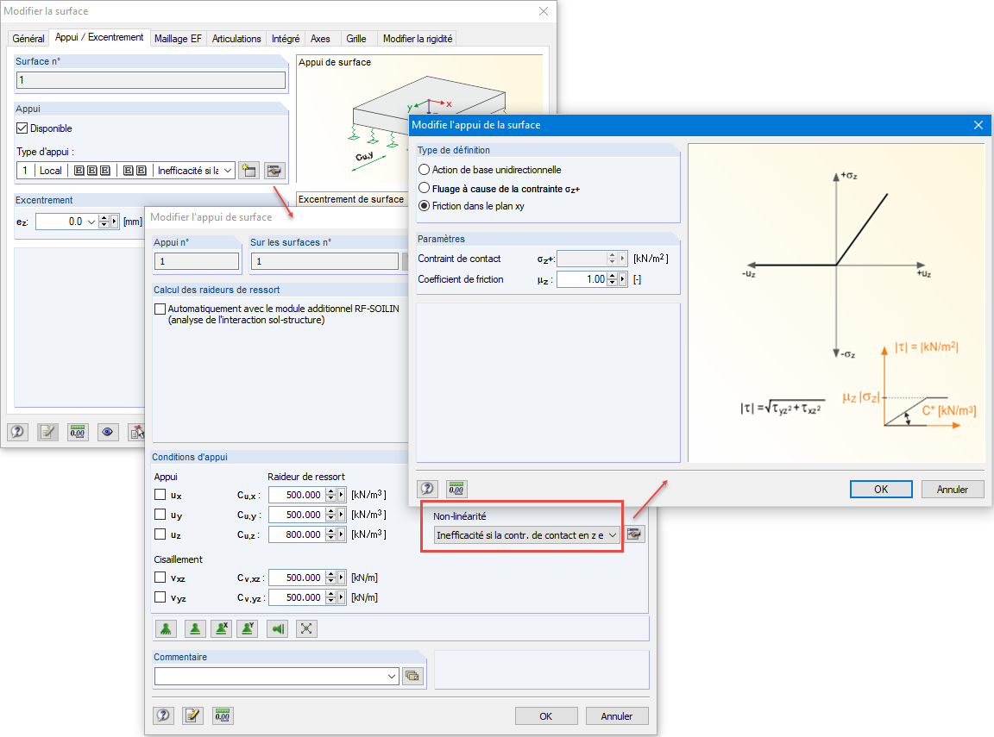Enable the RF-SOILIN automatic calculation checkbox

tap(160, 309)
